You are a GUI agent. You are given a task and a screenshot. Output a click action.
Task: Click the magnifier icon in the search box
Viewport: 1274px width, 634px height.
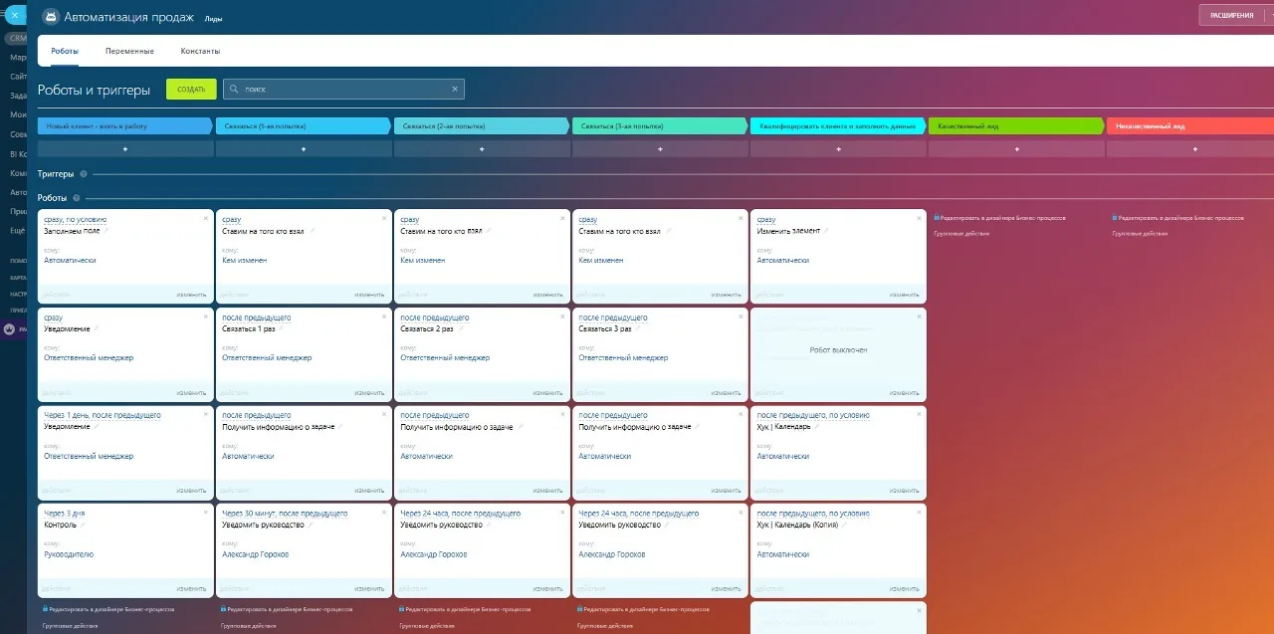click(234, 89)
